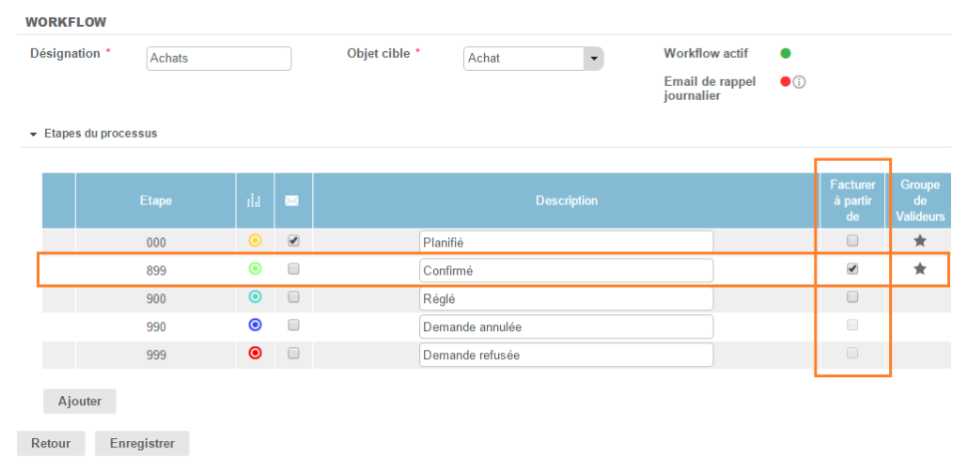Click the yellow status circle for step 000

(254, 240)
